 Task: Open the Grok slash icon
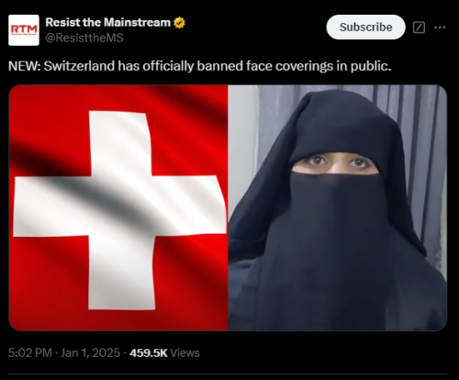point(419,28)
